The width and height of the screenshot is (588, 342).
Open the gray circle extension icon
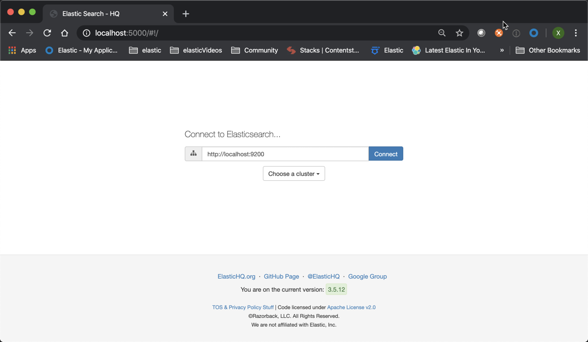481,33
